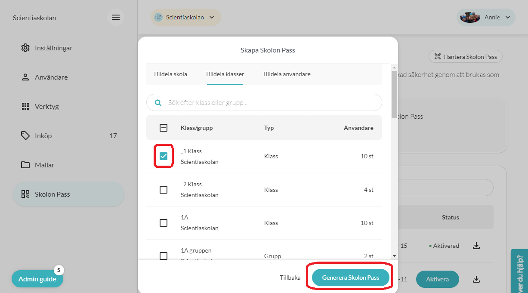The image size is (528, 293).
Task: Open Inköp in the sidebar
Action: pyautogui.click(x=68, y=136)
